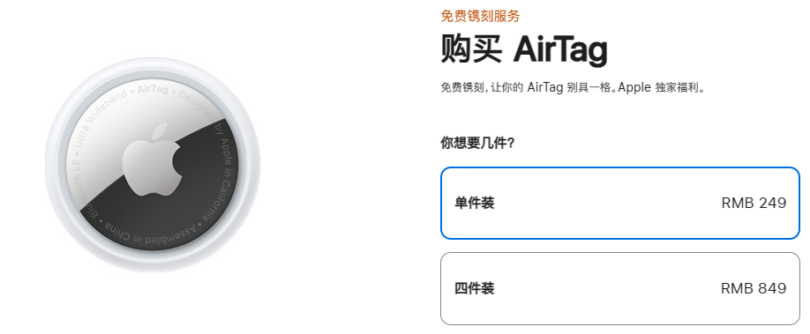Viewport: 810px width, 334px height.
Task: Click the orange 免费镌刻服务 label
Action: coord(480,16)
